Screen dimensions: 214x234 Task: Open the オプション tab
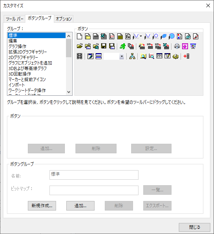point(64,19)
